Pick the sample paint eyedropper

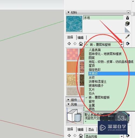click(127, 37)
